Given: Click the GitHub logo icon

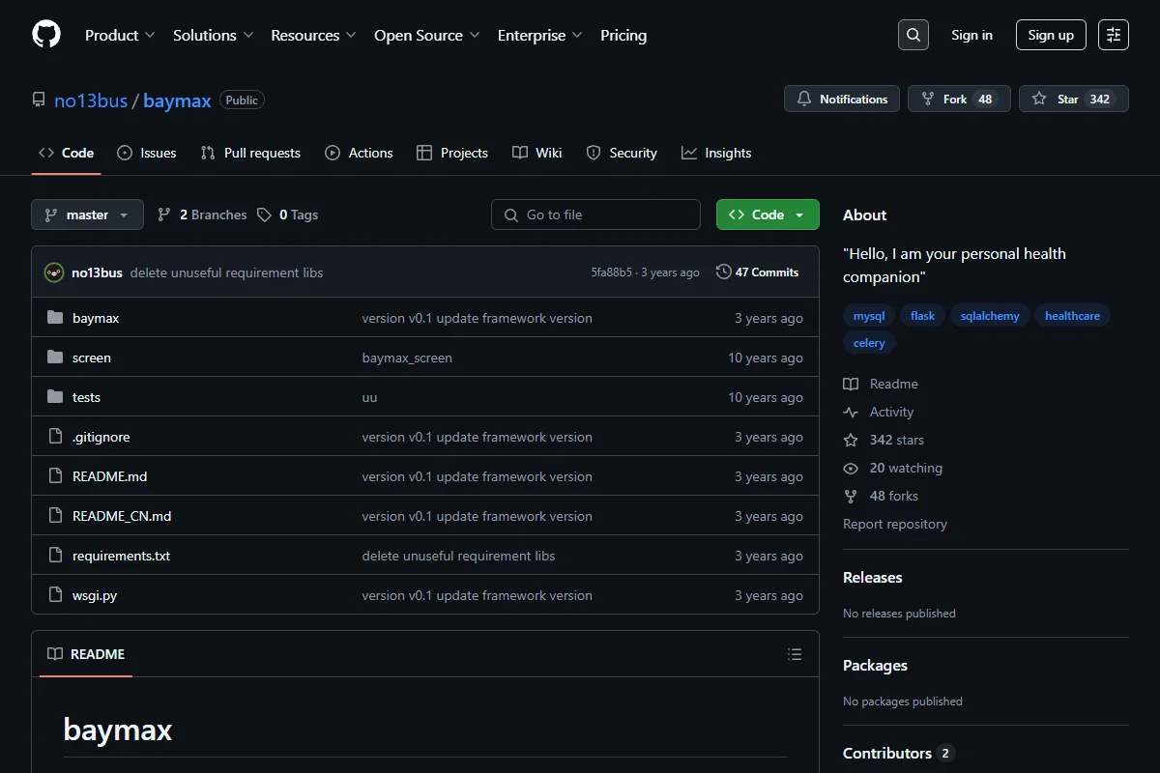Looking at the screenshot, I should (46, 35).
